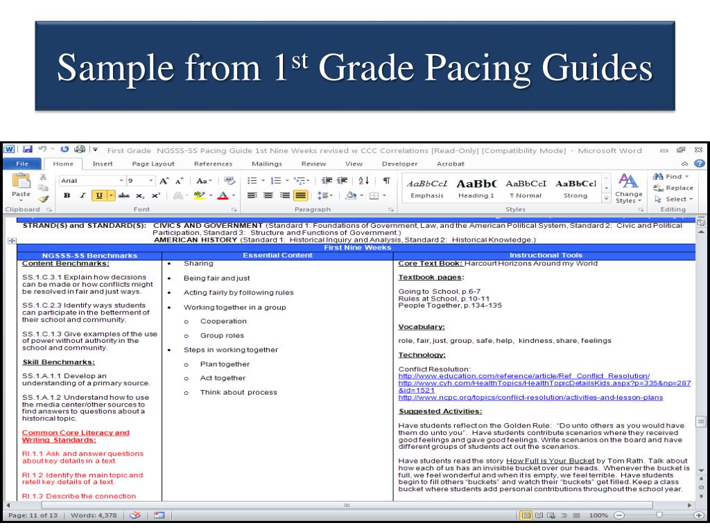The image size is (710, 532).
Task: Click the zoom slider handle
Action: click(659, 515)
